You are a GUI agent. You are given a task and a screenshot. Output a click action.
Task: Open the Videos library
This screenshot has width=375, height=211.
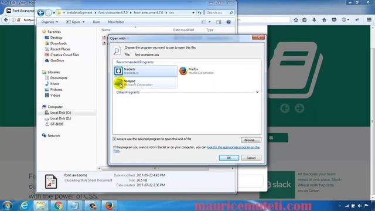point(55,95)
